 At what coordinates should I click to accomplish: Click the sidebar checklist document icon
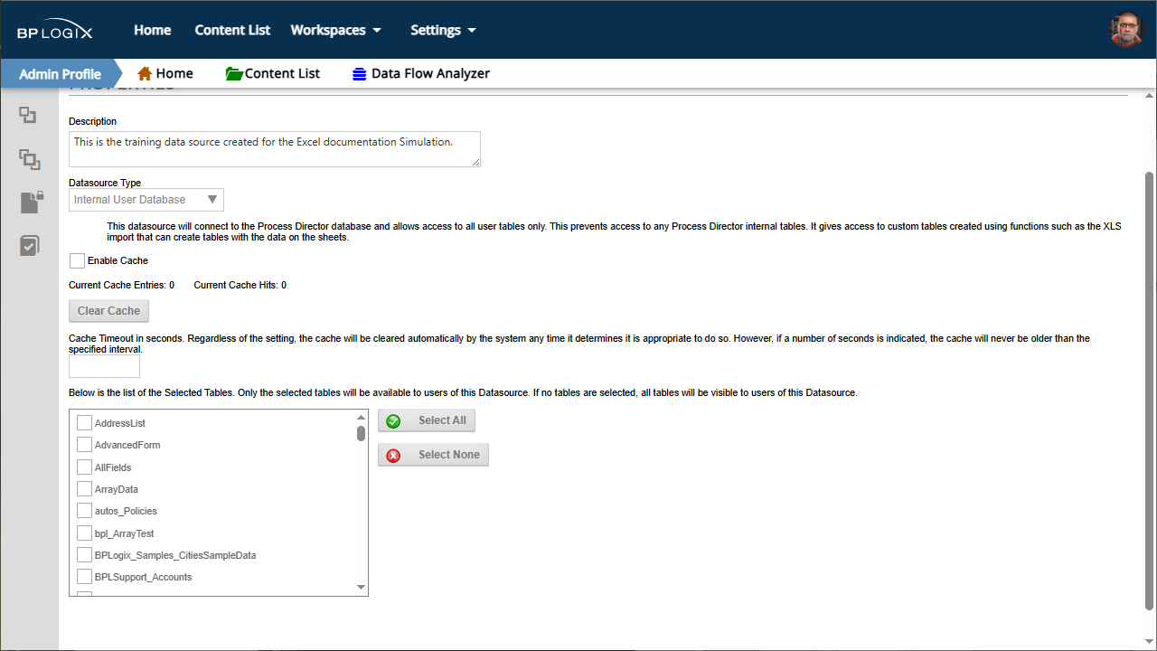30,245
